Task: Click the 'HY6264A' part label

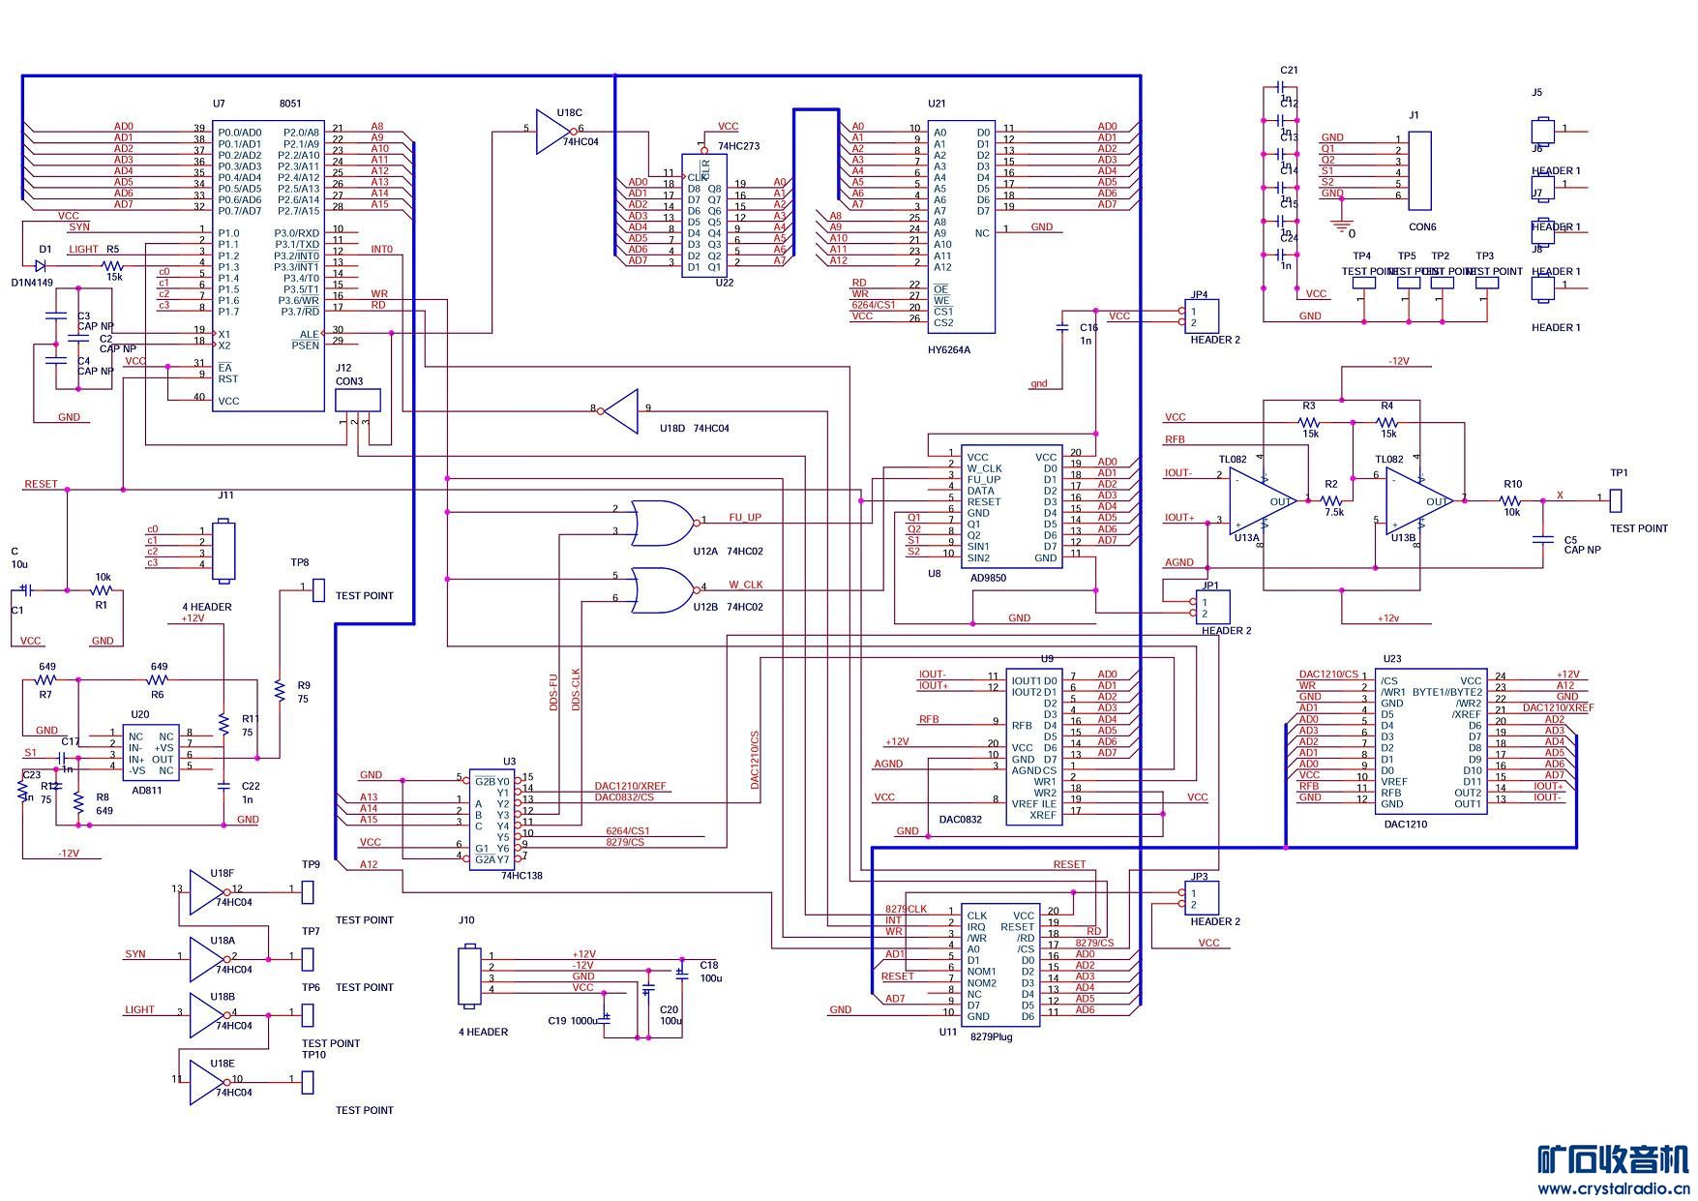Action: 948,350
